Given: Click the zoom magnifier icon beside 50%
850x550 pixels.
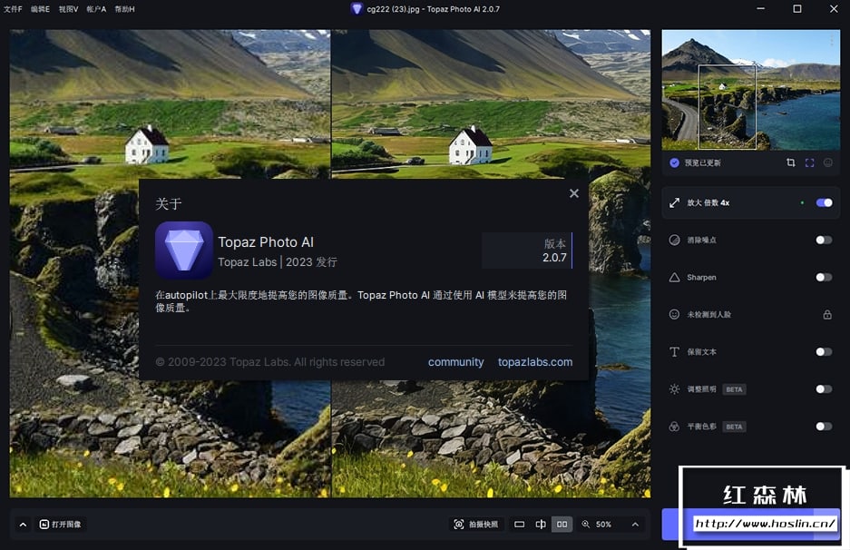Looking at the screenshot, I should coord(585,525).
